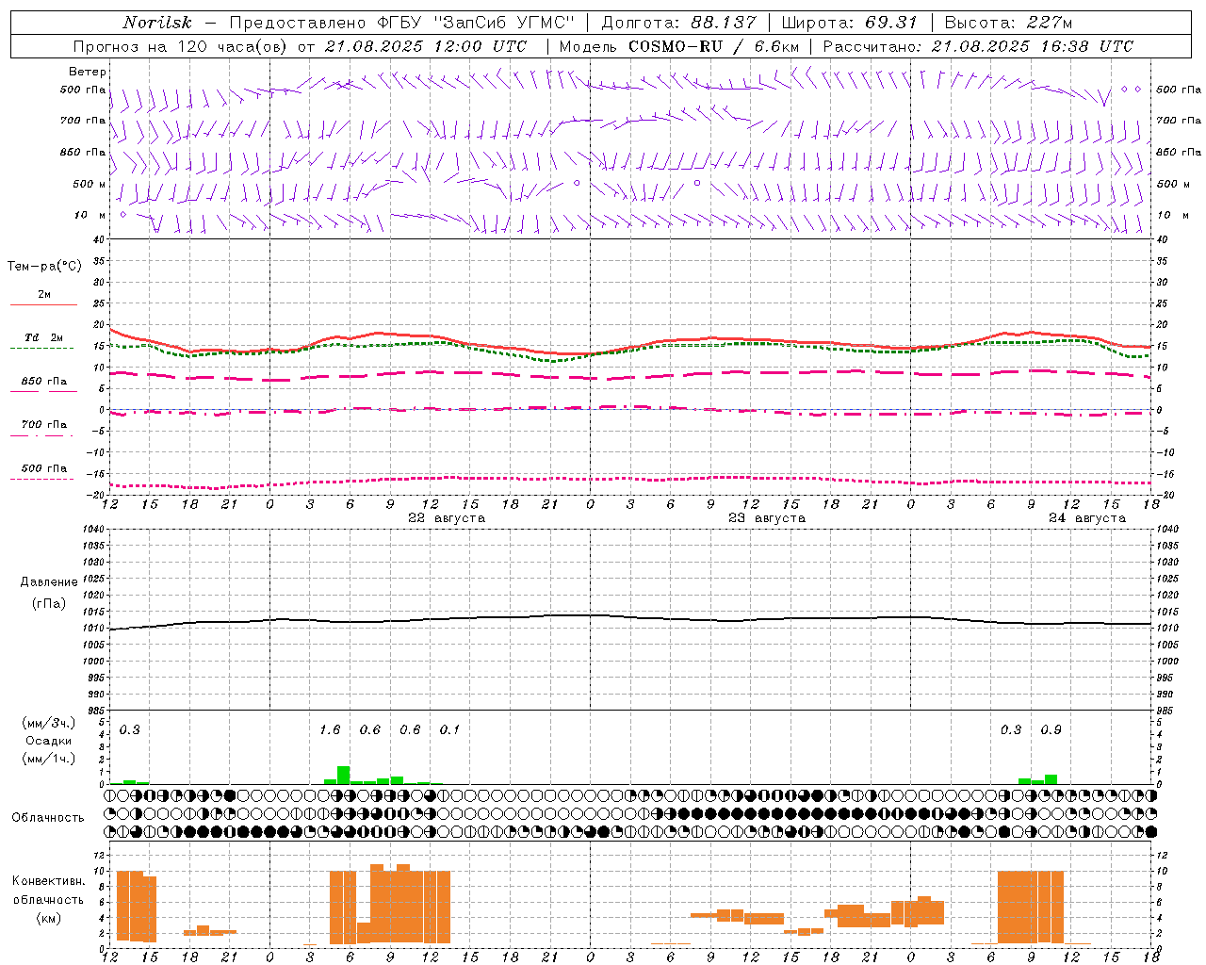Viewport: 1206px width, 965px height.
Task: Click "700 гПа" in the temperature legend
Action: (44, 425)
